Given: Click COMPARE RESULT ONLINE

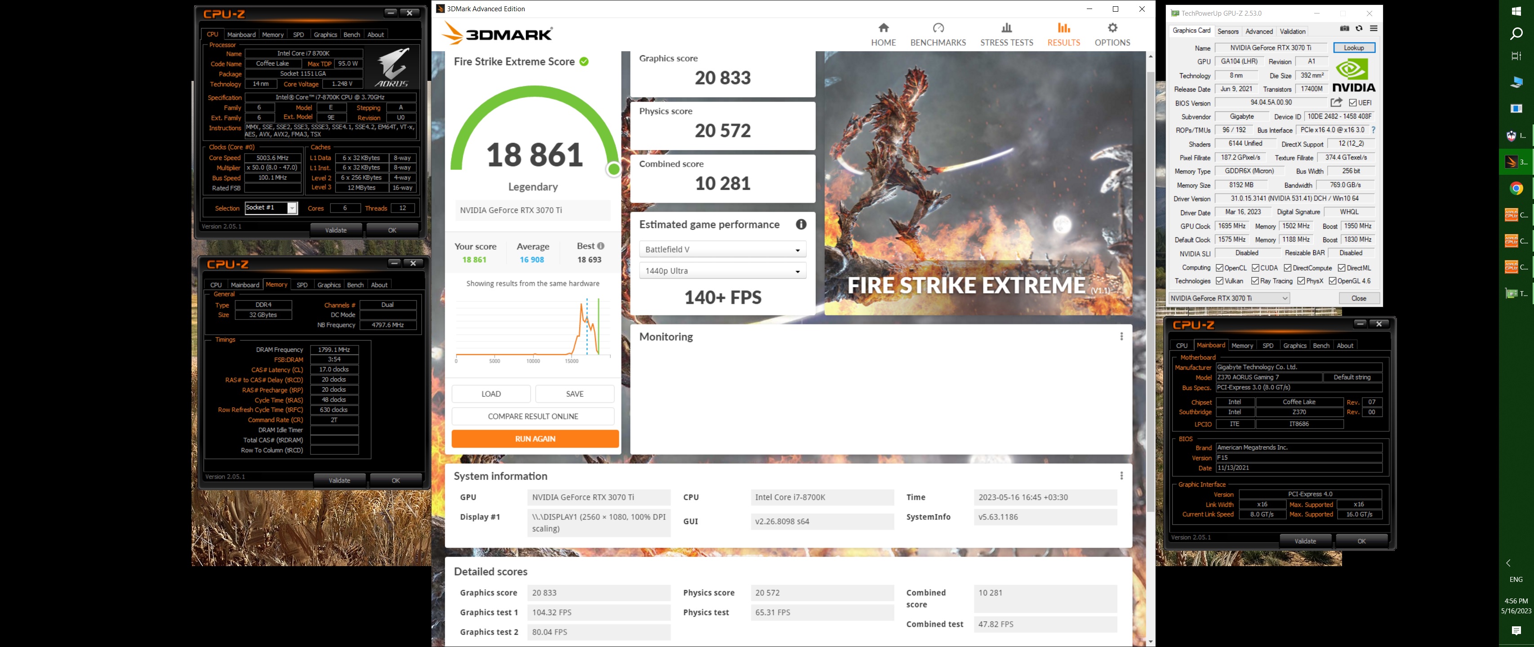Looking at the screenshot, I should click(x=533, y=416).
